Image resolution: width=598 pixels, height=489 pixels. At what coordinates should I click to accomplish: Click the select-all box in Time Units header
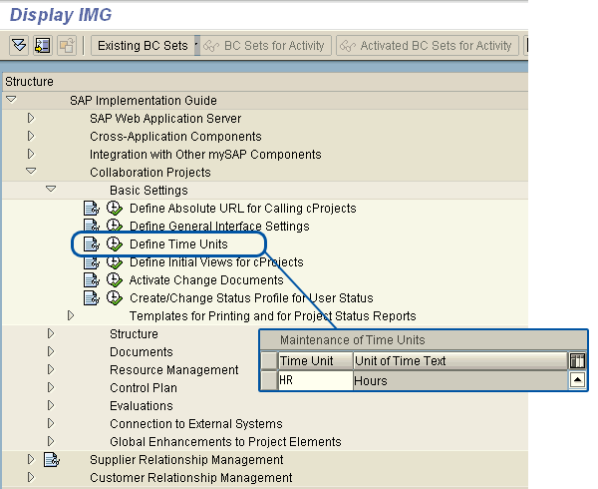click(269, 360)
